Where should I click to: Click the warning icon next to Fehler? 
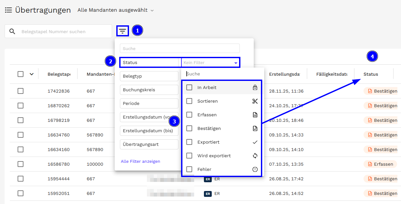(255, 169)
